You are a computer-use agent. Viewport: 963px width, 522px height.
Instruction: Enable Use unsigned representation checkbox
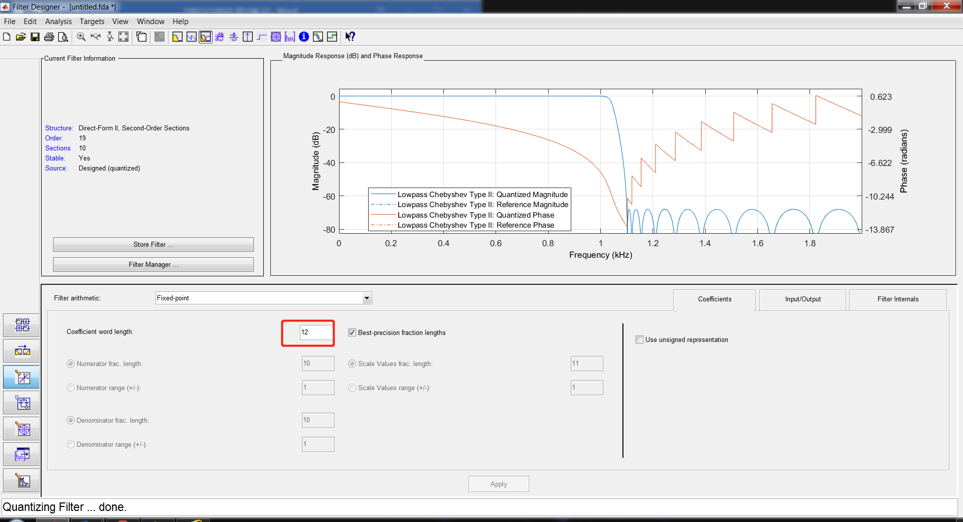639,339
